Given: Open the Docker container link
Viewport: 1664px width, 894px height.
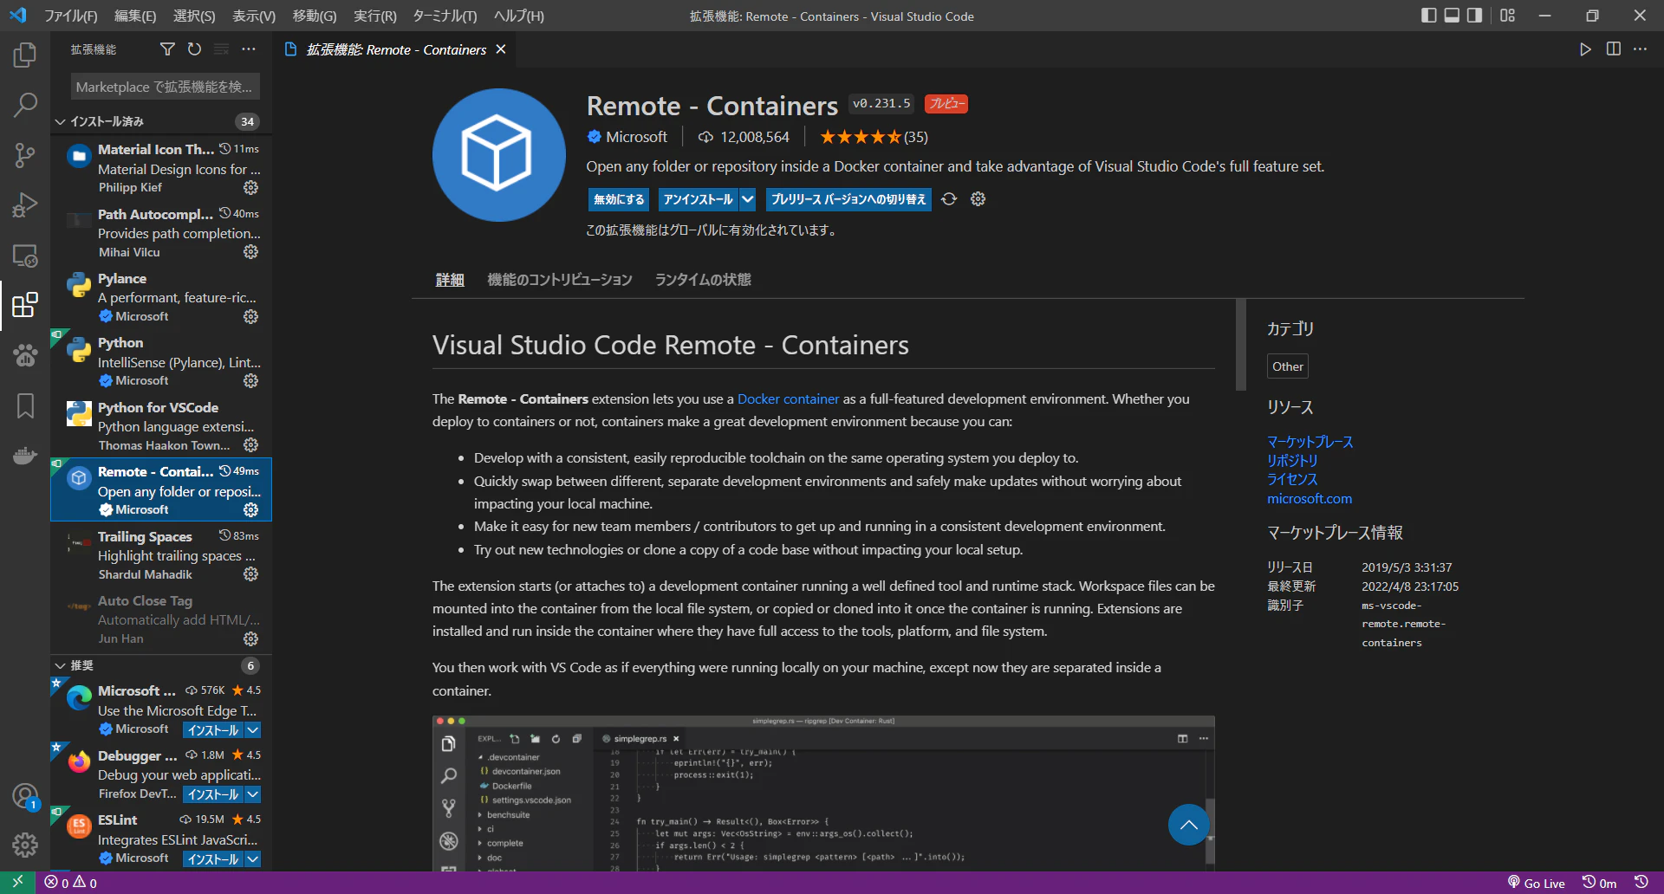Looking at the screenshot, I should (x=788, y=399).
